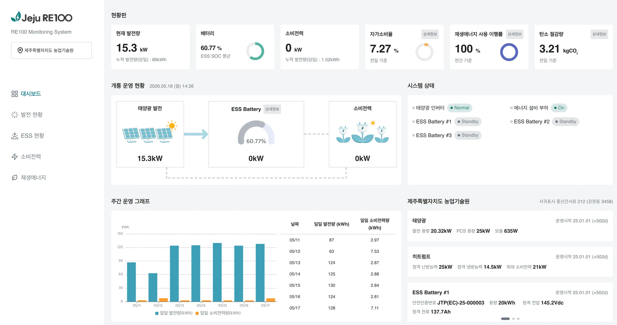Viewport: 617px width, 325px height.
Task: Click the 05/15 generation bar
Action: [x=217, y=272]
